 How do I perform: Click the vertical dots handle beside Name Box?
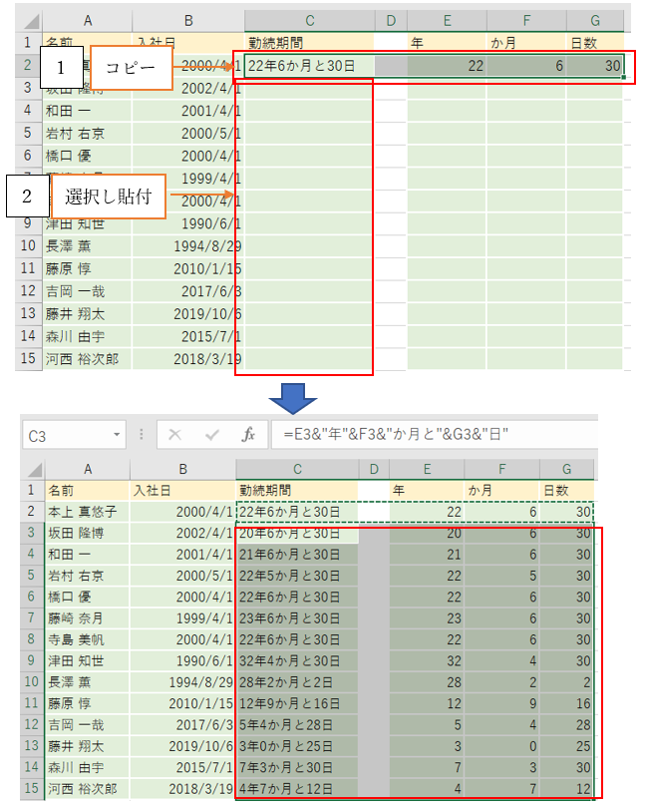(141, 435)
